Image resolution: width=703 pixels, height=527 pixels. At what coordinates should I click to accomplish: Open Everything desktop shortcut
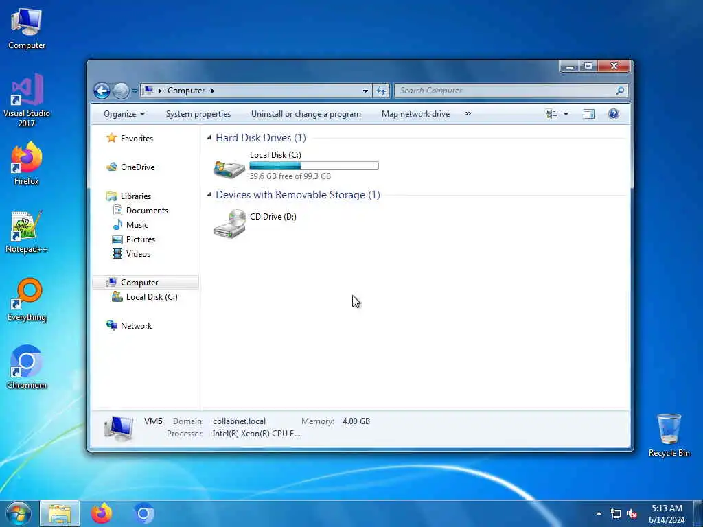coord(27,300)
